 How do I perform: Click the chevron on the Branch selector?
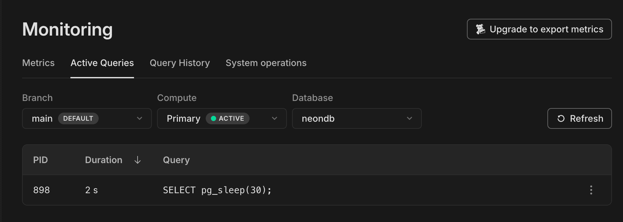pos(140,118)
